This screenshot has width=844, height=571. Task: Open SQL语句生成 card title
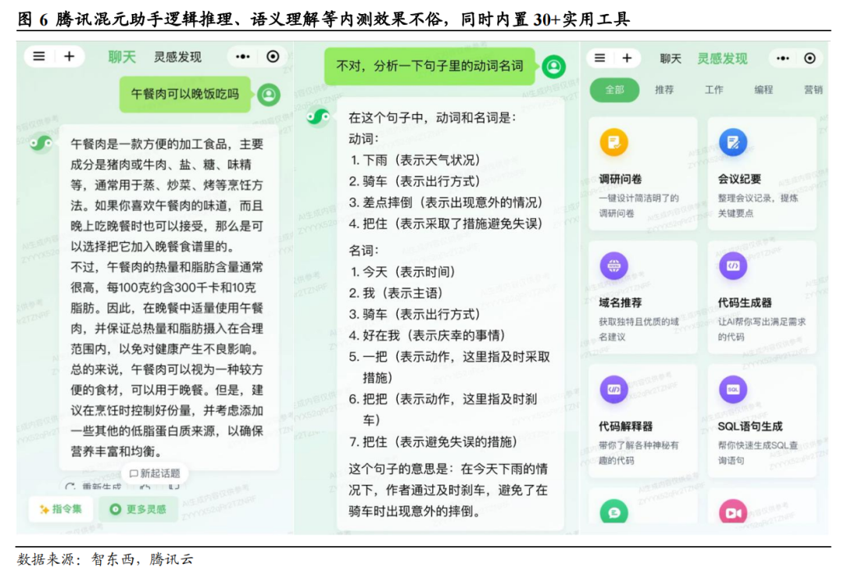pyautogui.click(x=749, y=426)
